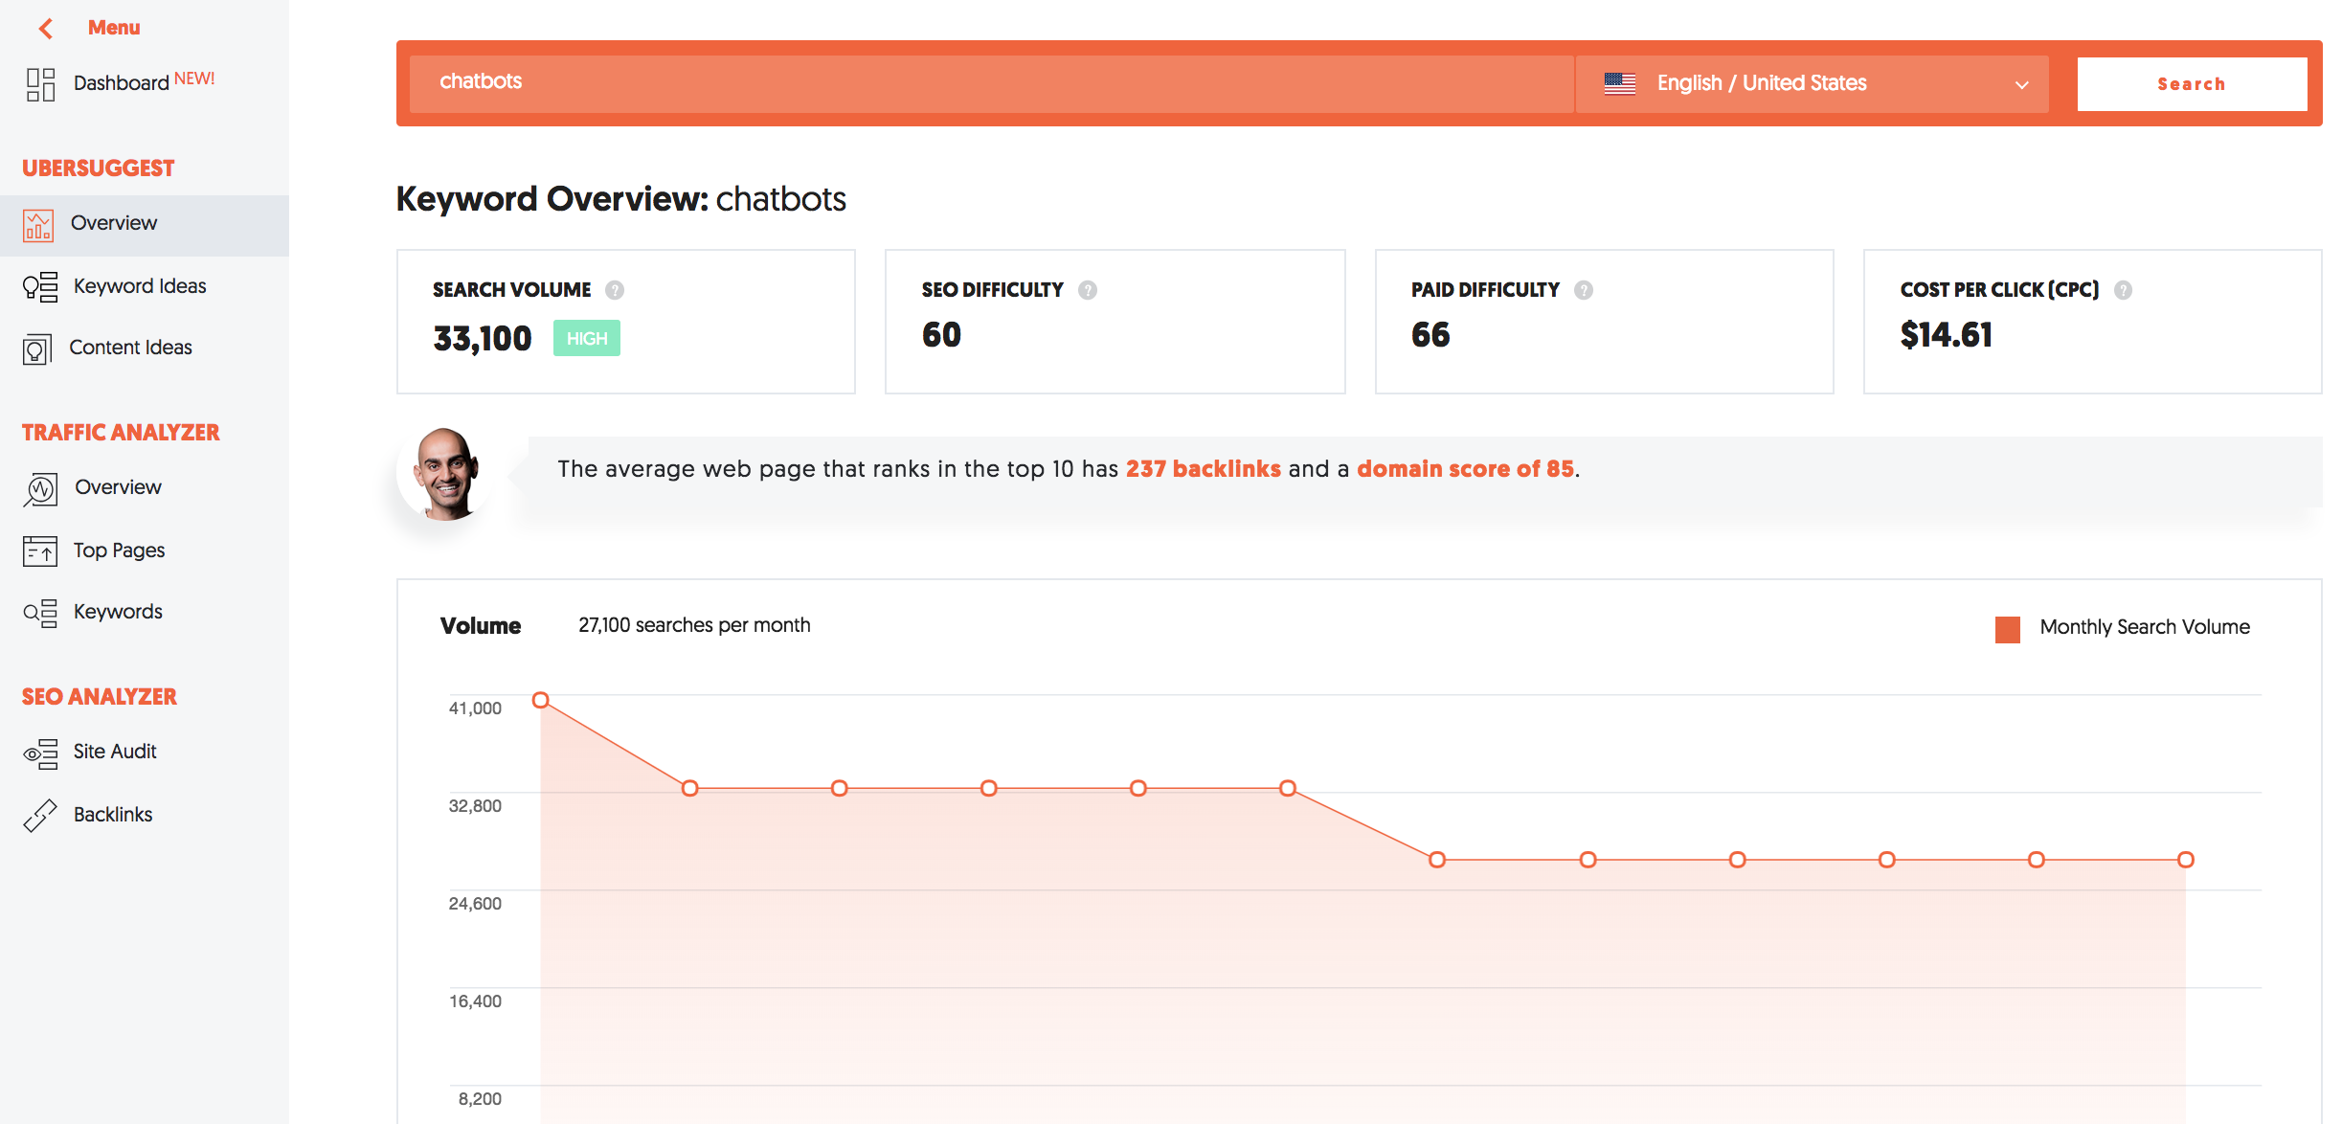
Task: Click the Content Ideas lightbulb icon
Action: pos(37,349)
